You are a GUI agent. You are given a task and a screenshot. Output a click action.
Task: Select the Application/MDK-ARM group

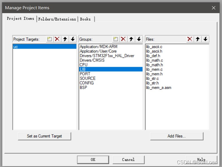coord(111,47)
